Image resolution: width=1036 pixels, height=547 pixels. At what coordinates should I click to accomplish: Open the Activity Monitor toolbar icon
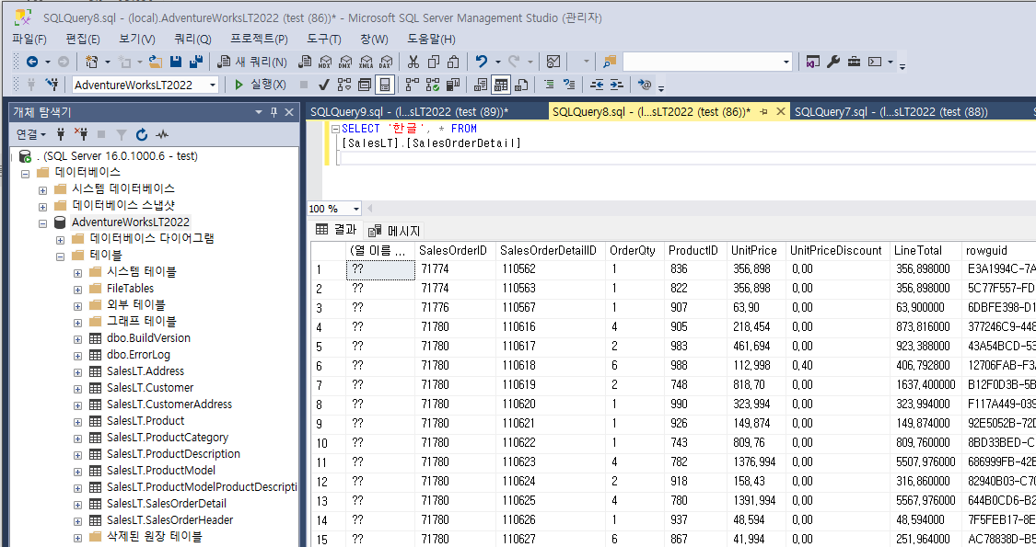coord(553,62)
